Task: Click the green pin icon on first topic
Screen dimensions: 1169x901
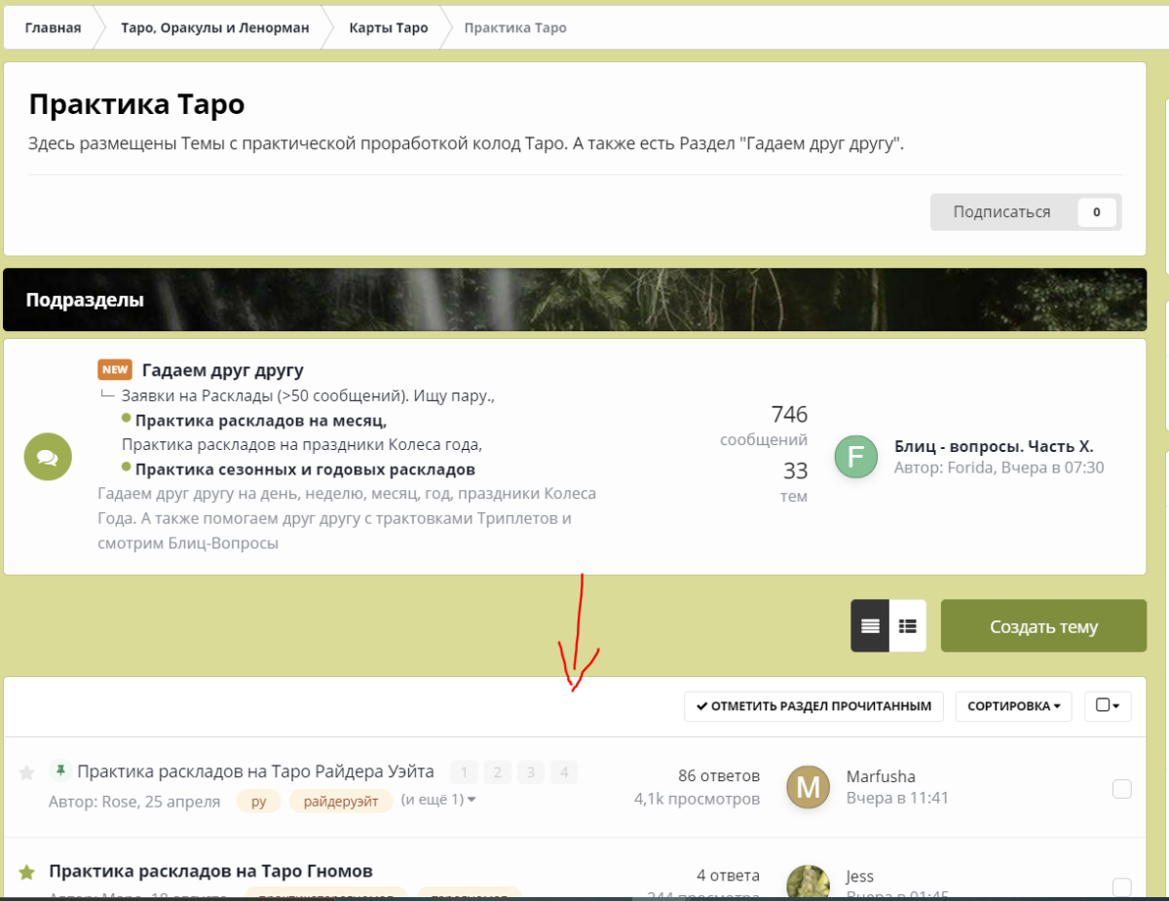Action: (60, 771)
